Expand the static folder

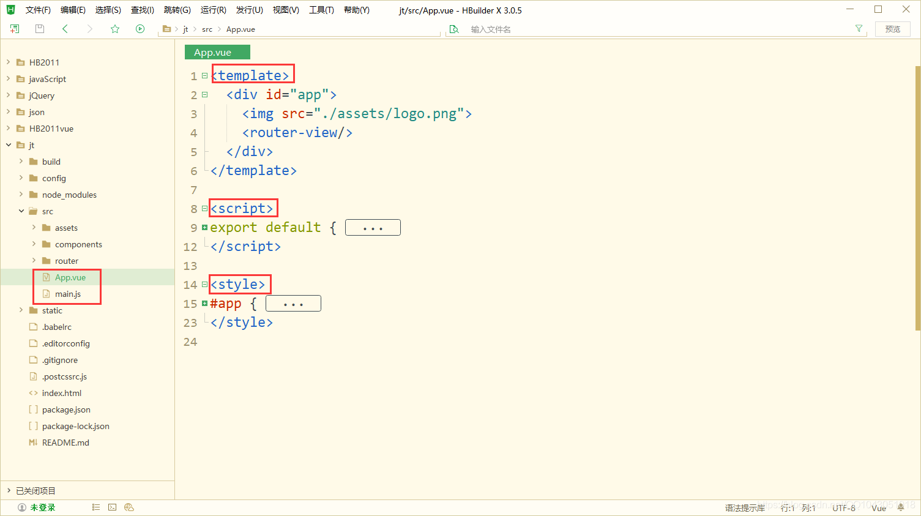21,310
